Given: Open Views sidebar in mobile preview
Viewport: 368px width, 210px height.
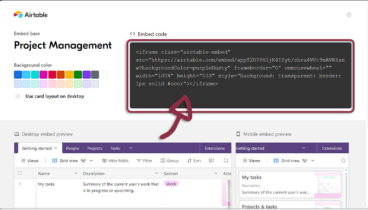Looking at the screenshot, I should (251, 161).
